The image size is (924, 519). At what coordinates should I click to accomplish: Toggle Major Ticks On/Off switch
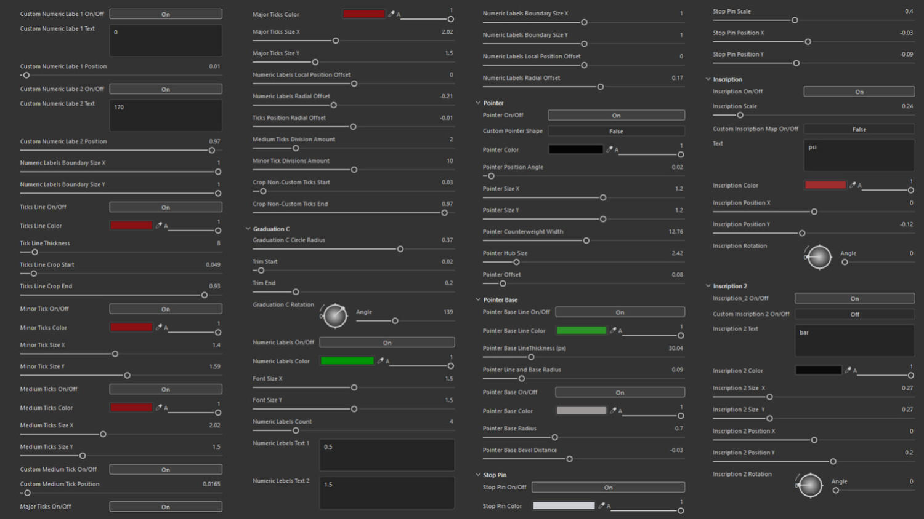pyautogui.click(x=166, y=507)
